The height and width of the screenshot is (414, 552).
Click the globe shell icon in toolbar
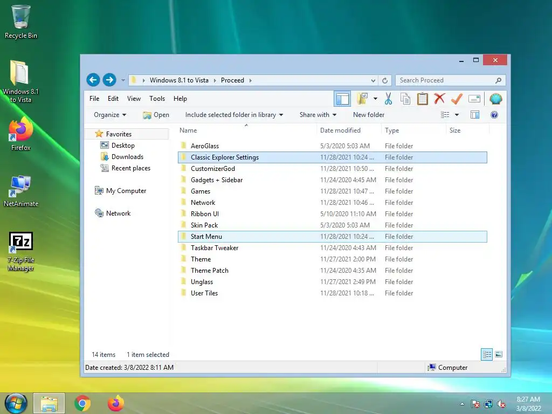coord(495,99)
